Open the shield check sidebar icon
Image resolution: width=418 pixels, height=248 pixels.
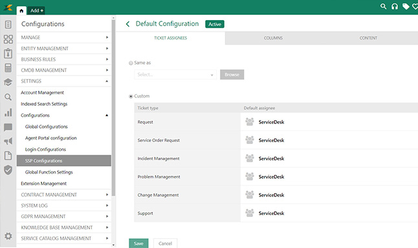tap(8, 170)
